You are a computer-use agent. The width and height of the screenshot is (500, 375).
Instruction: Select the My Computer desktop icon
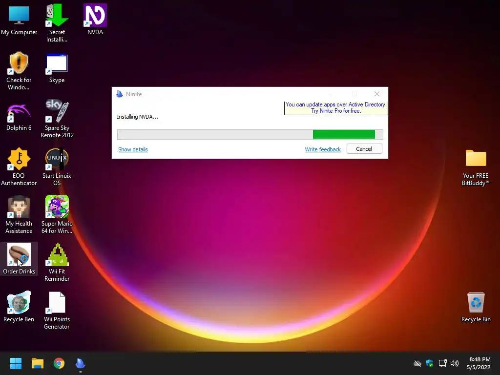coord(19,20)
